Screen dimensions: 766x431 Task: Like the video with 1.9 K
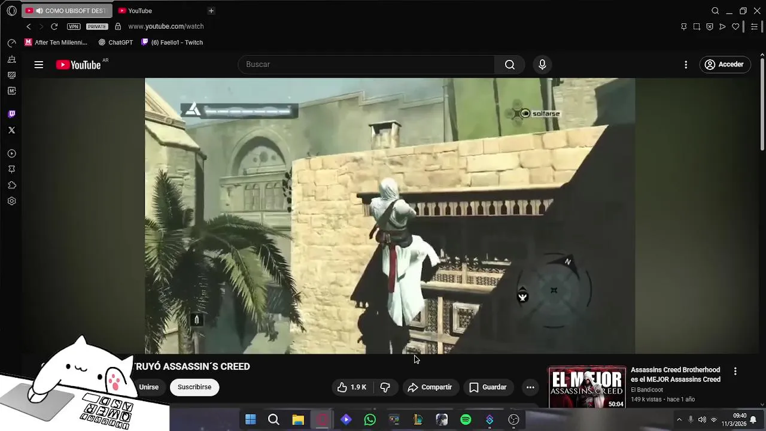pos(351,387)
